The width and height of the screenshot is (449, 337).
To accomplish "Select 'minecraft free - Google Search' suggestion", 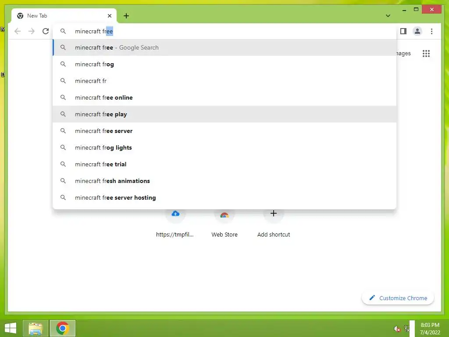I will point(225,47).
